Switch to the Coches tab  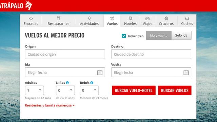pos(187,21)
